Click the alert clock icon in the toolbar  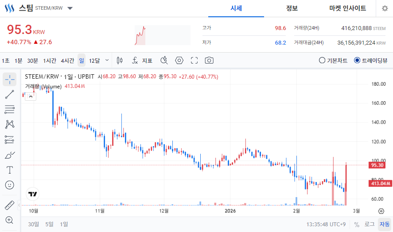[x=164, y=60]
